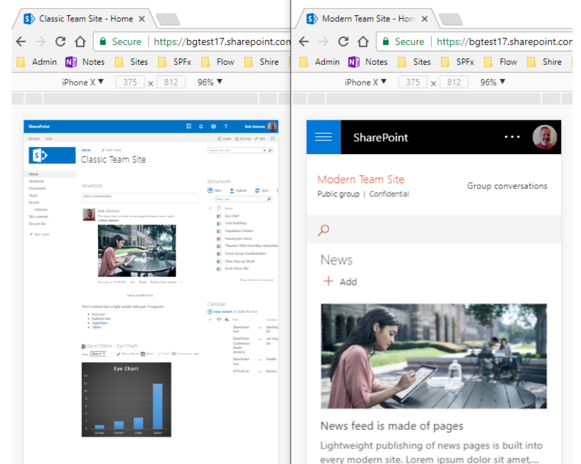Reload the Classic Team Site browser page
This screenshot has width=581, height=464.
(x=60, y=41)
